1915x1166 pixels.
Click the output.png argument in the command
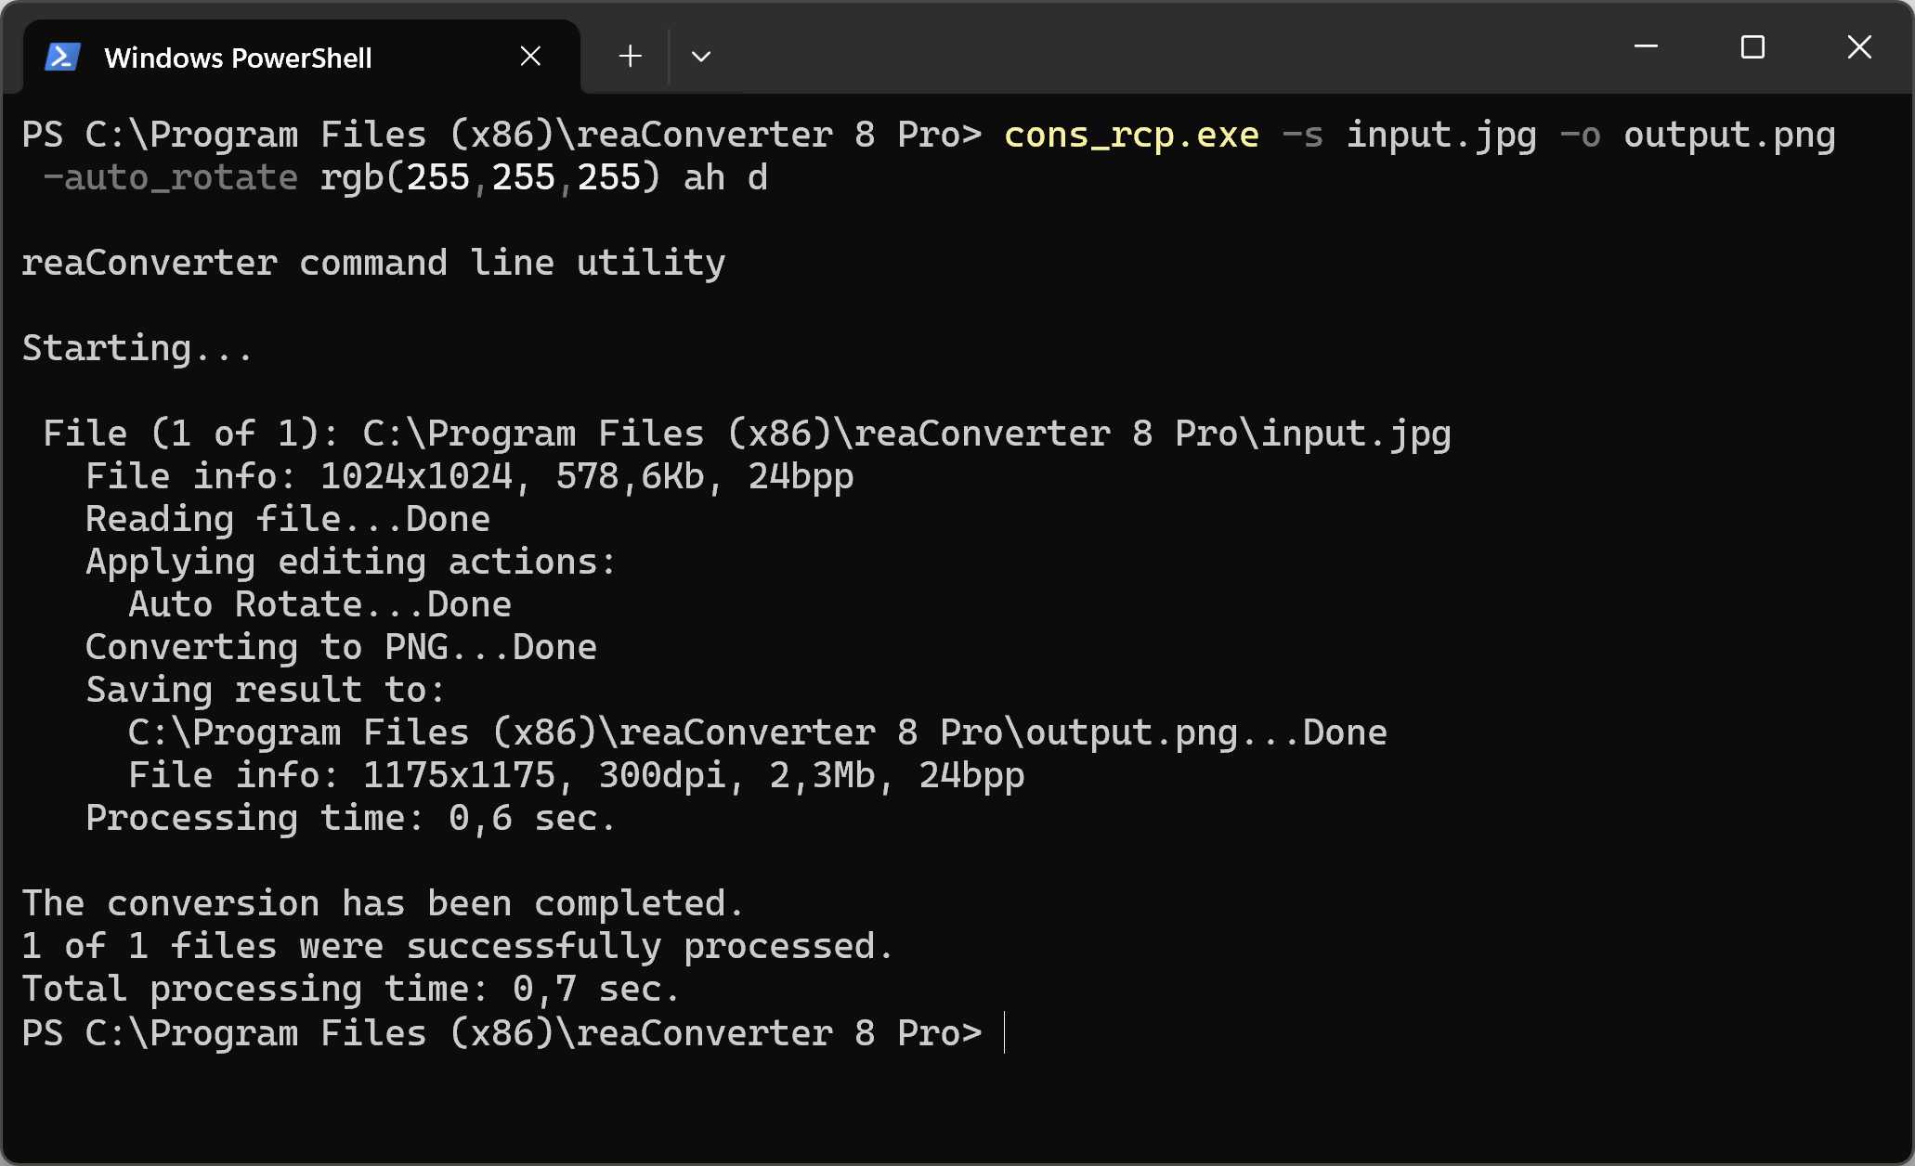click(1728, 136)
